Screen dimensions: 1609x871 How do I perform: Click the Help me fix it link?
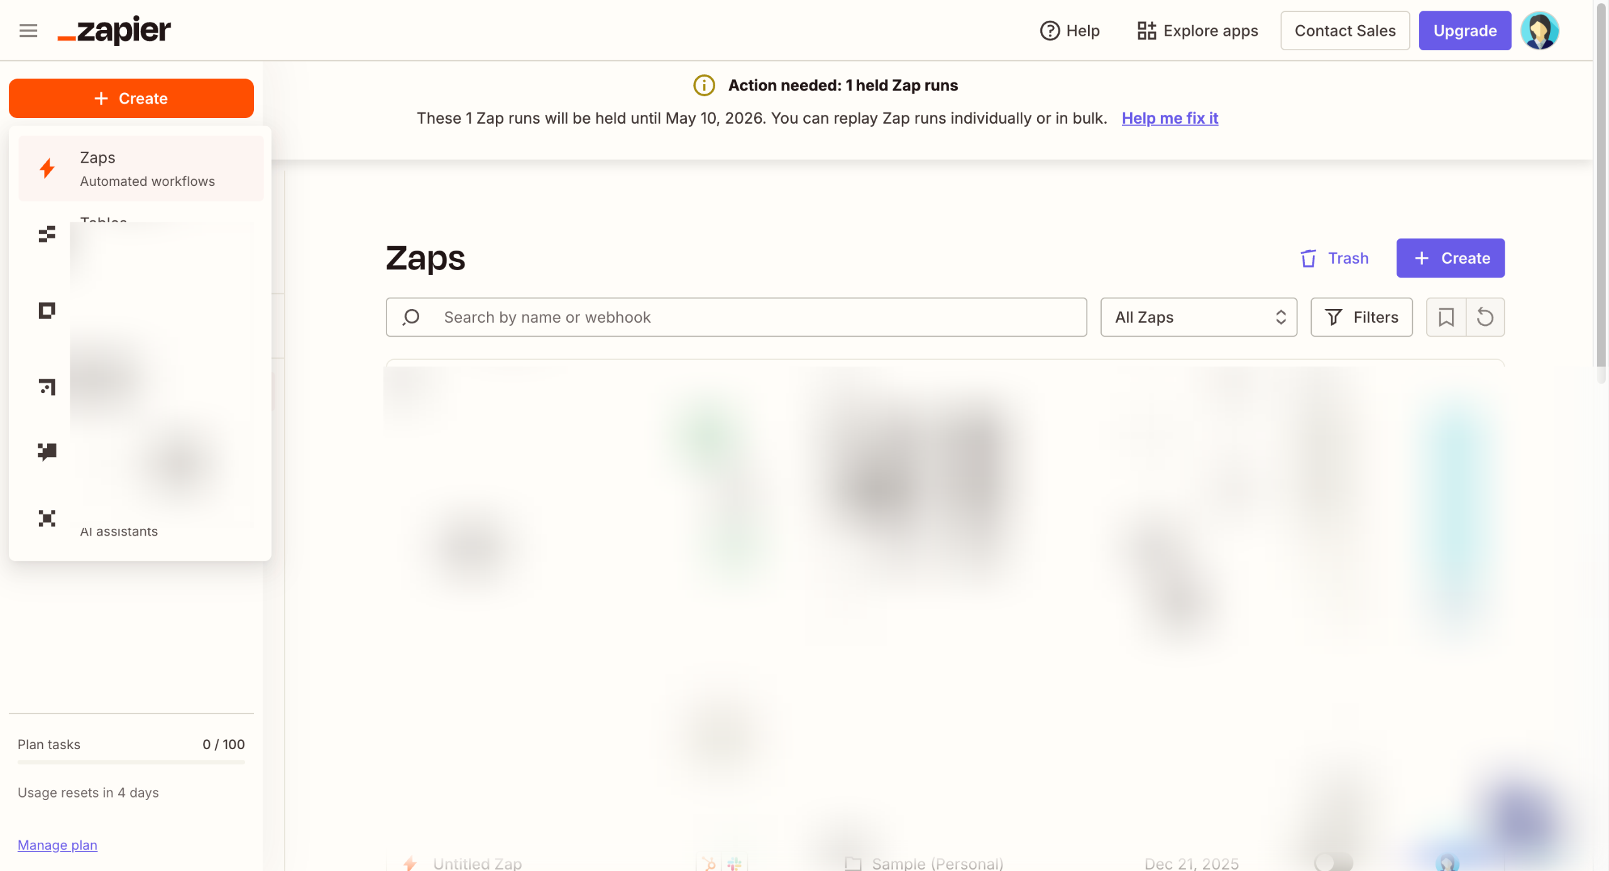1170,118
